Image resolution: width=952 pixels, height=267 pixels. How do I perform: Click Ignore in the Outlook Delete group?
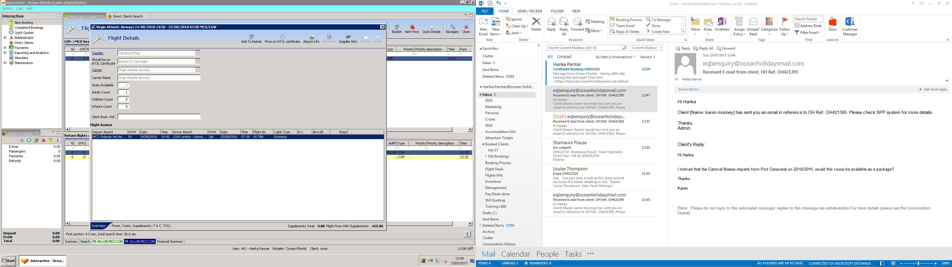(514, 19)
